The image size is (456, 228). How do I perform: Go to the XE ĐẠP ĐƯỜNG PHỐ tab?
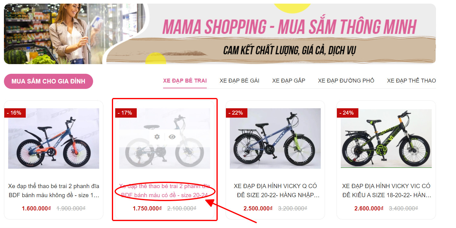(346, 81)
